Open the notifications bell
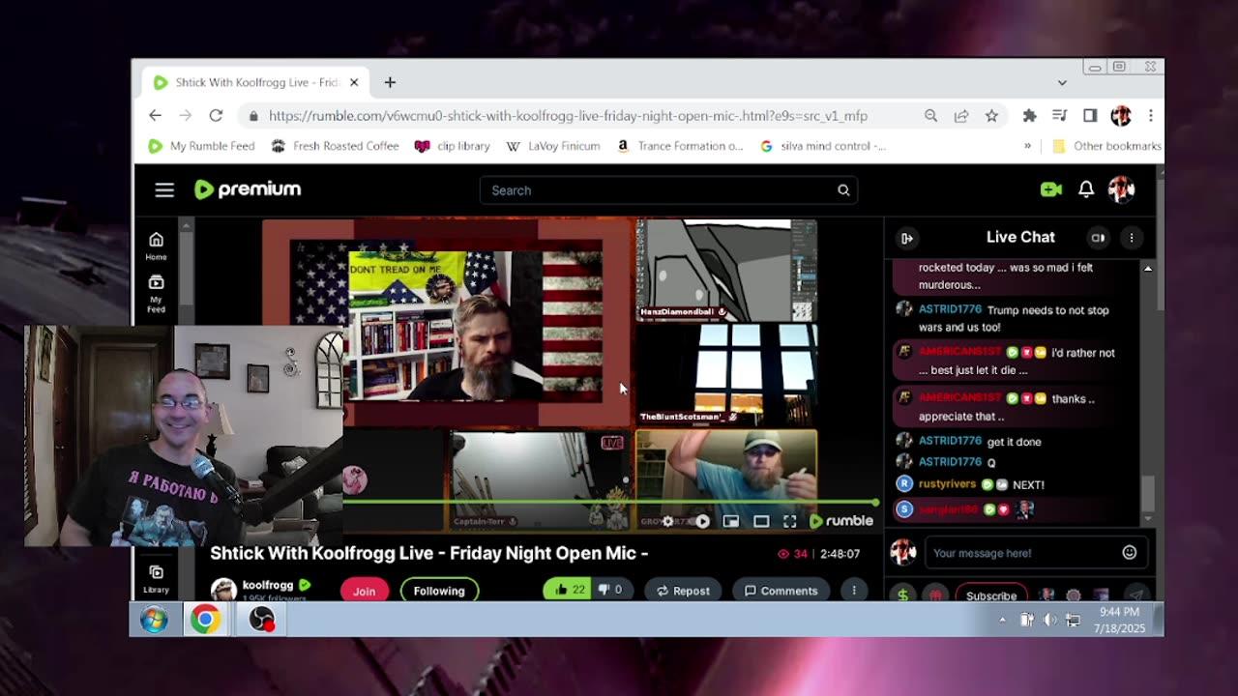1238x696 pixels. click(x=1086, y=189)
